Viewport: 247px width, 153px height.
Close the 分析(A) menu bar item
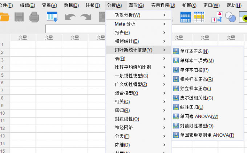click(x=114, y=5)
